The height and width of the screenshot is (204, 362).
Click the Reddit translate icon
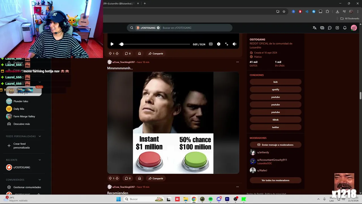pos(314,28)
